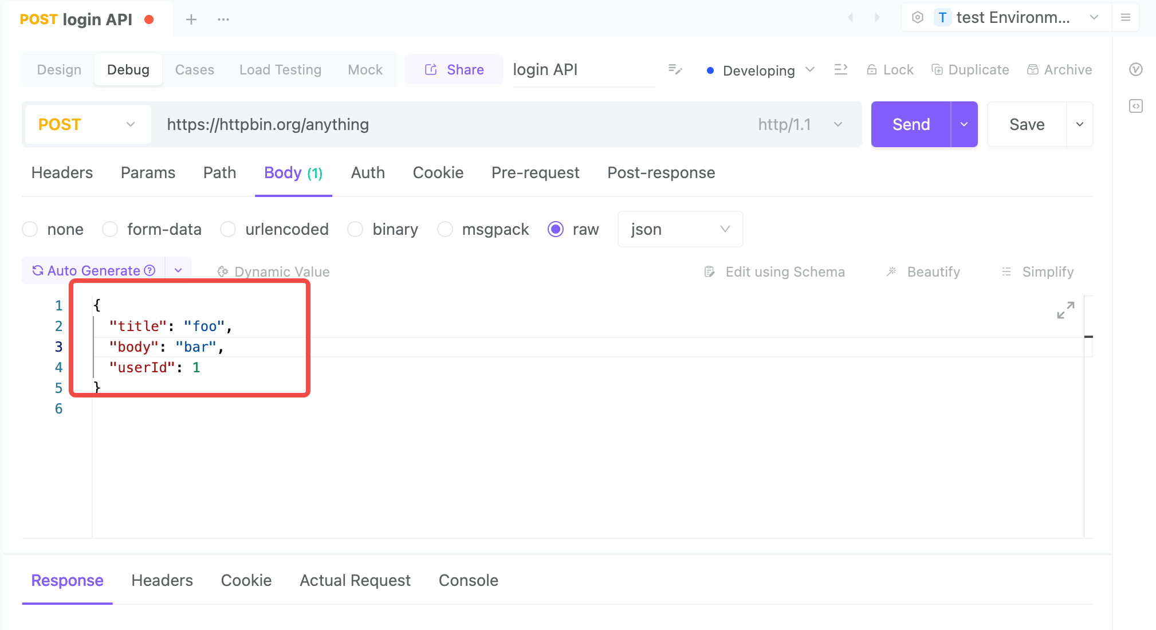Select the POST login API tab
Screen dimensions: 1156x630
tap(87, 19)
